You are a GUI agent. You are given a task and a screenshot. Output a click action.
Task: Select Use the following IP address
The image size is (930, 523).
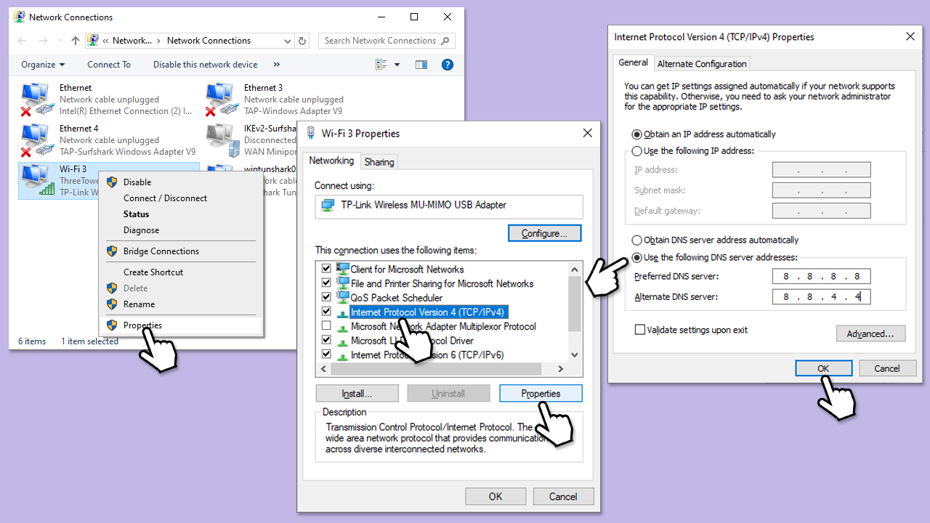637,151
